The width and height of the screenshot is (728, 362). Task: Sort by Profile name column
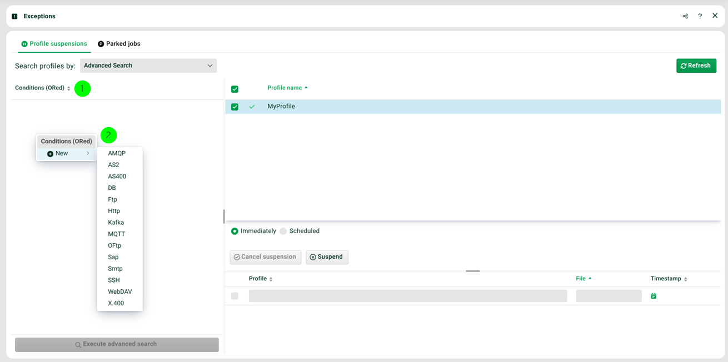point(287,88)
